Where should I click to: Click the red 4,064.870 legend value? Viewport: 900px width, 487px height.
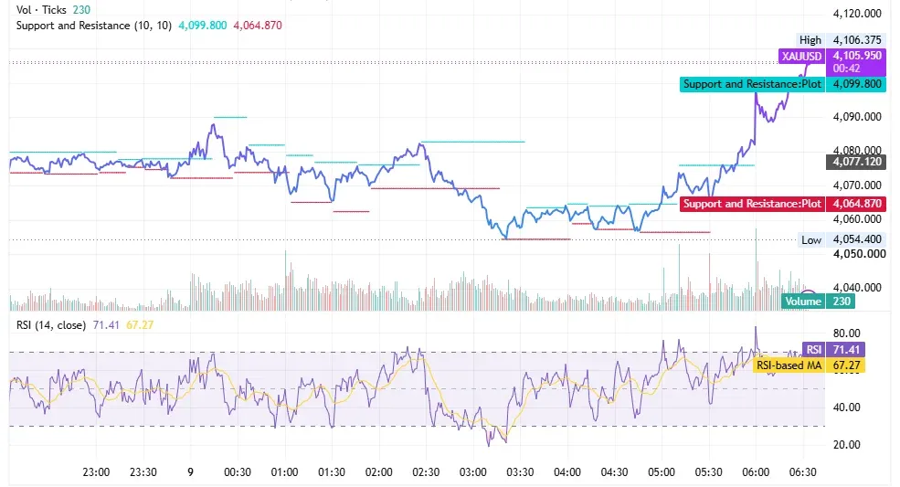pos(257,26)
